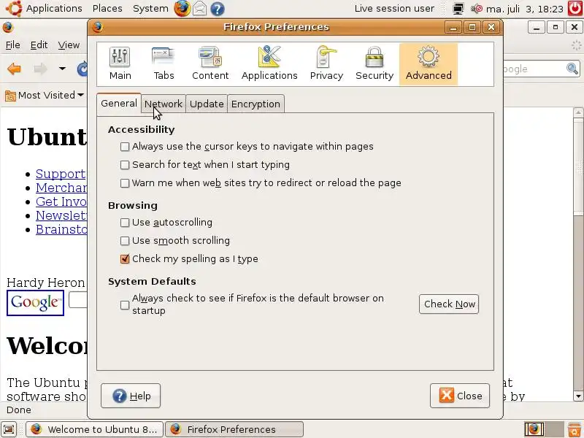
Task: Switch to the Network tab
Action: [x=163, y=104]
